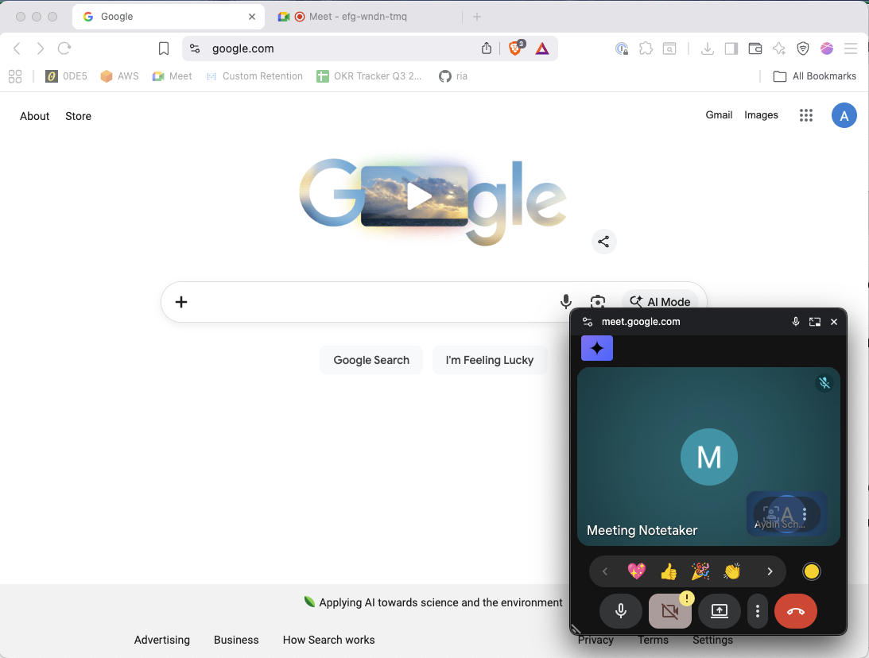Open the Custom Retention bookmark
869x658 pixels.
(x=254, y=76)
